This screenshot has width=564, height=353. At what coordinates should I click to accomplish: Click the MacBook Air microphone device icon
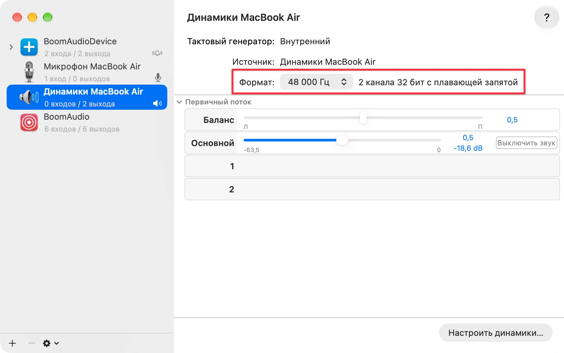click(29, 72)
